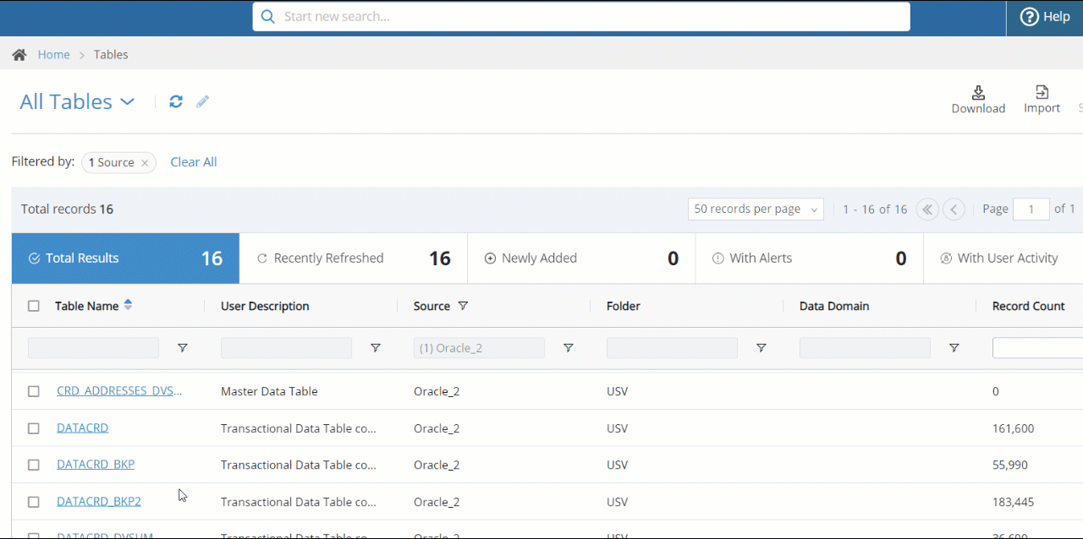Open Source filter row funnel icon

(x=569, y=348)
